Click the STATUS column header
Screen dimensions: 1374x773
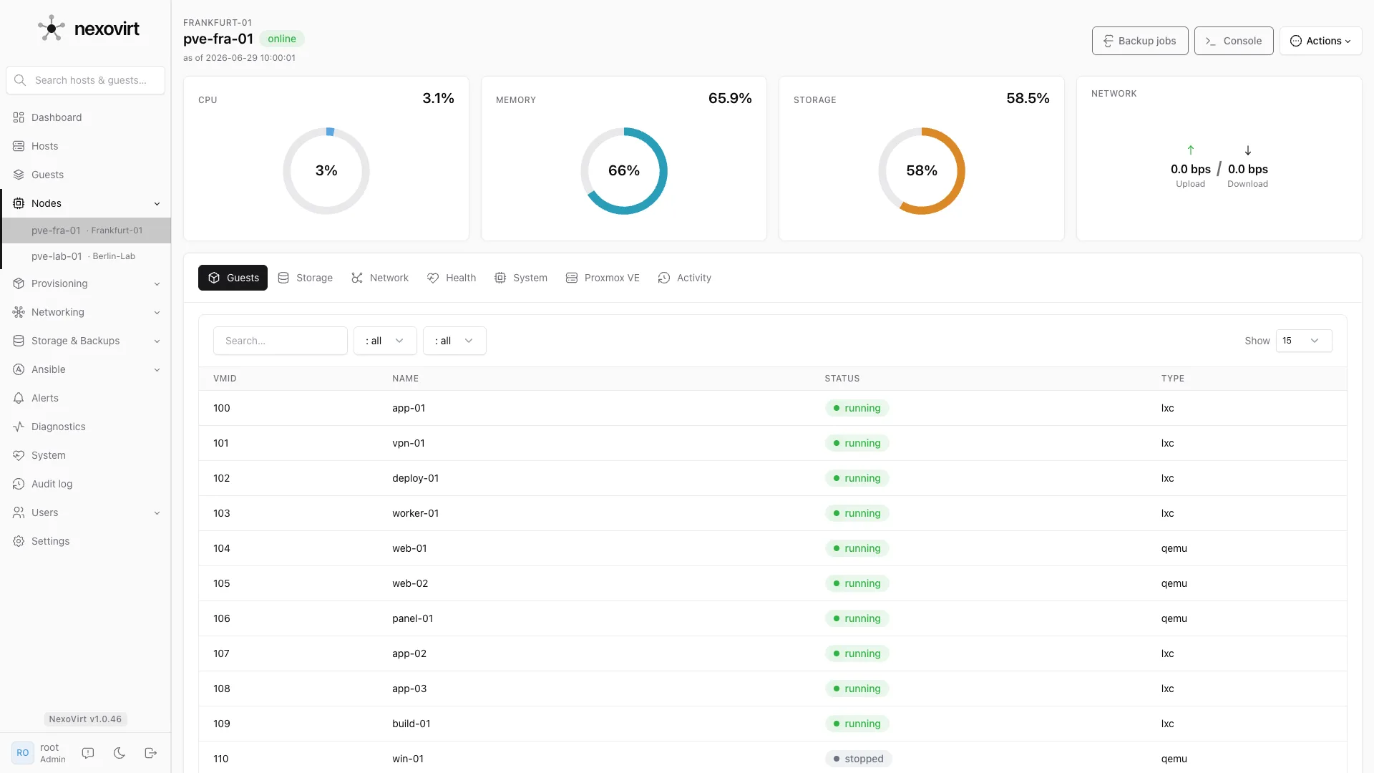842,379
